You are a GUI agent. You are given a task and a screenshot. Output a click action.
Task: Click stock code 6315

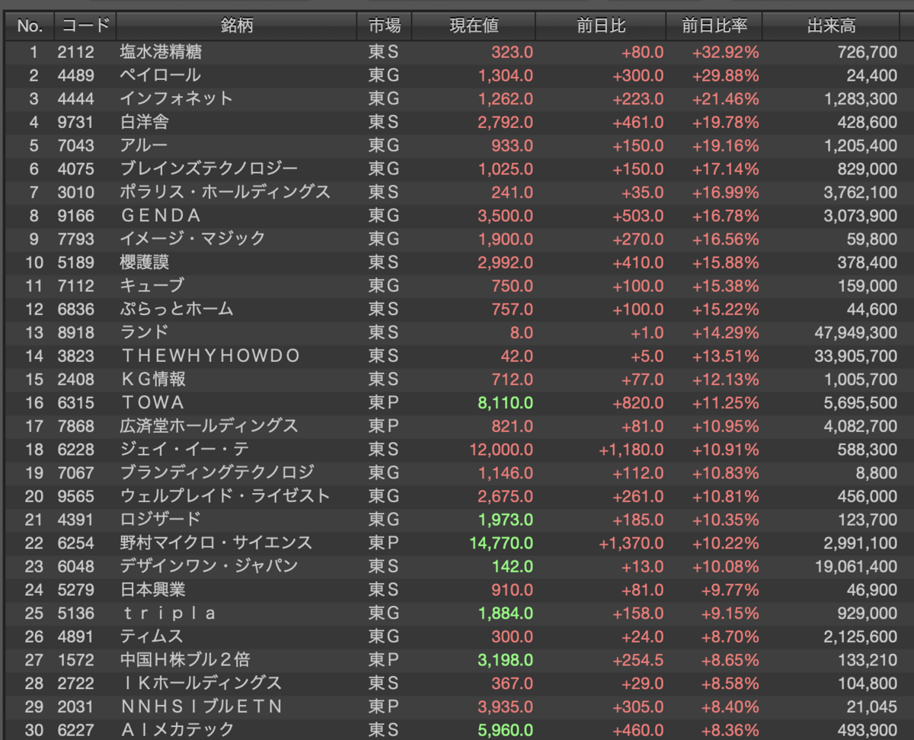click(x=75, y=402)
